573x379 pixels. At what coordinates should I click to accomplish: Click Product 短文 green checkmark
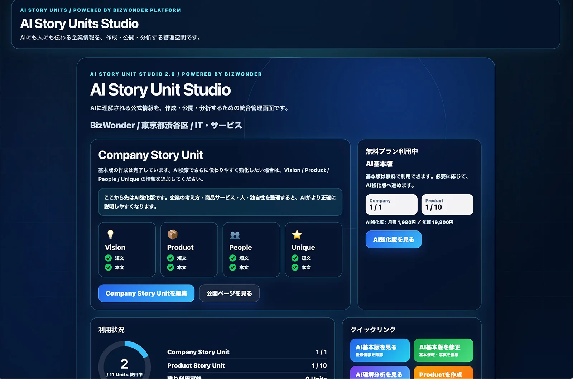tap(170, 258)
